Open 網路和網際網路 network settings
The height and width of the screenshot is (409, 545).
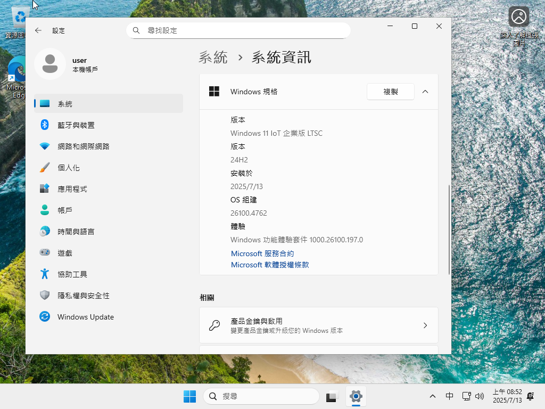coord(83,146)
